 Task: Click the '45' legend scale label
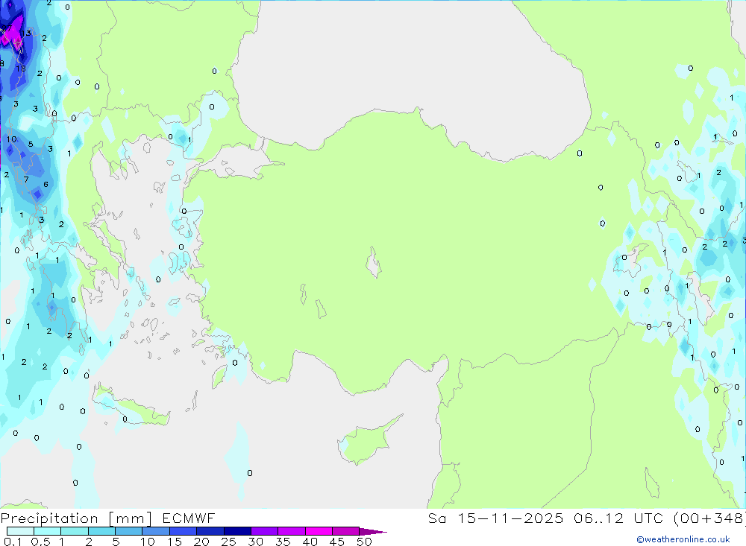[x=337, y=542]
